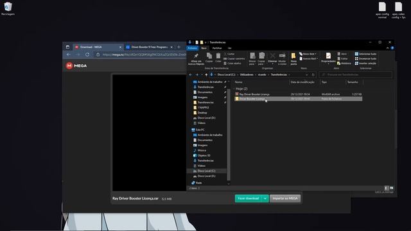Switch to the Base ribbon tab
The image size is (411, 231).
(x=204, y=48)
